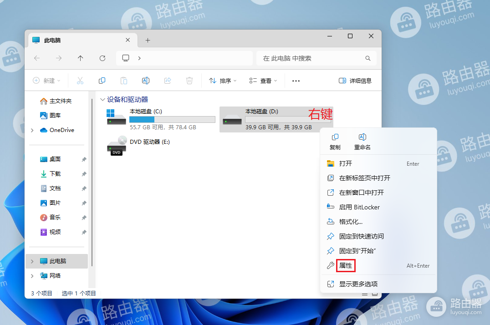Select Local Disk (D:) drive
This screenshot has height=325, width=490.
coord(276,119)
